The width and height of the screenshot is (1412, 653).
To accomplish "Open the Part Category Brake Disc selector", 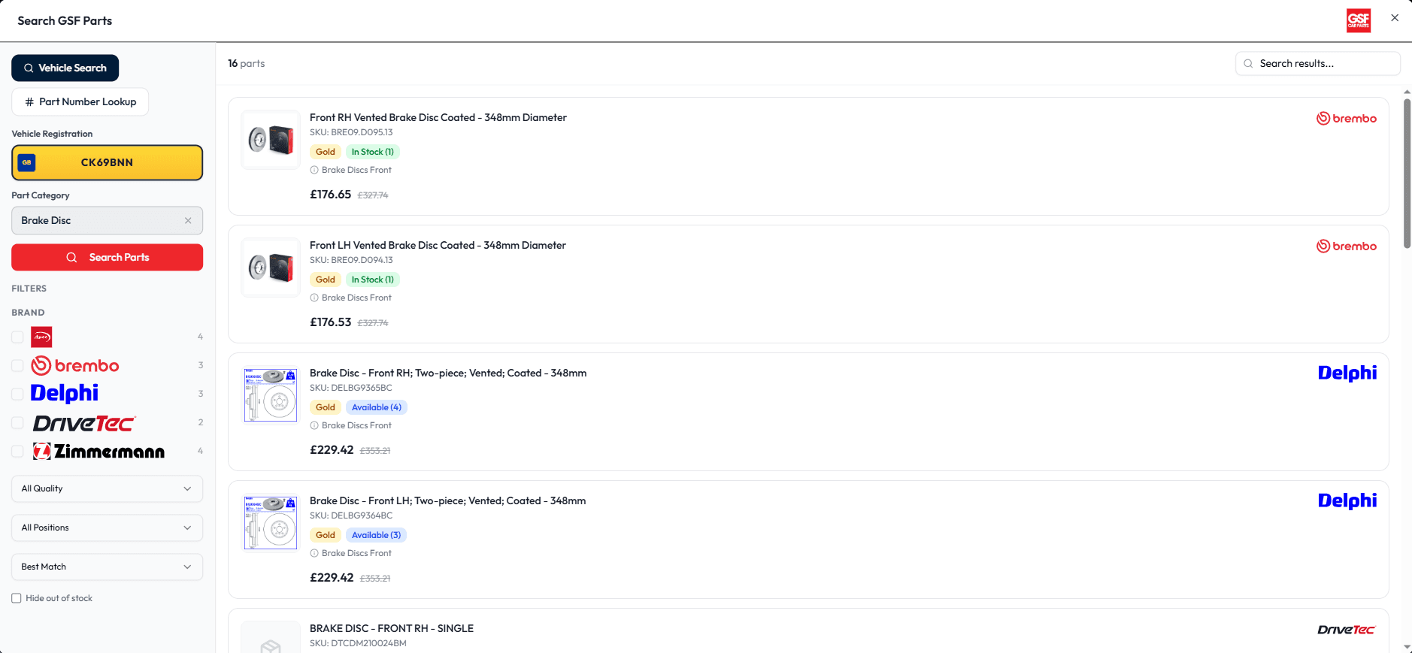I will pyautogui.click(x=107, y=220).
